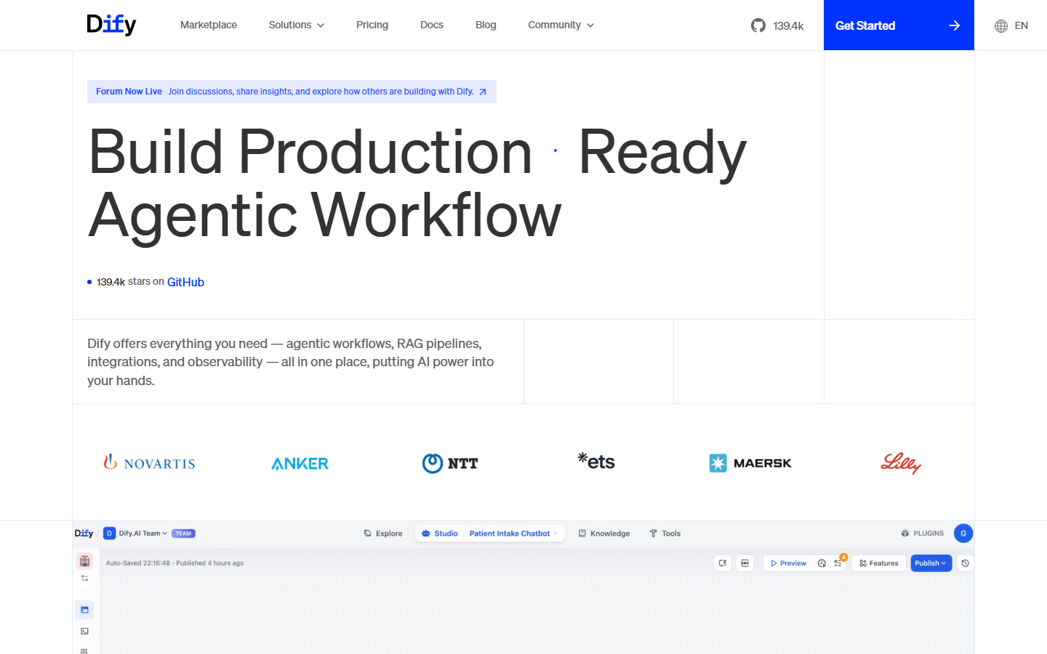
Task: Open the Docs page
Action: point(431,25)
